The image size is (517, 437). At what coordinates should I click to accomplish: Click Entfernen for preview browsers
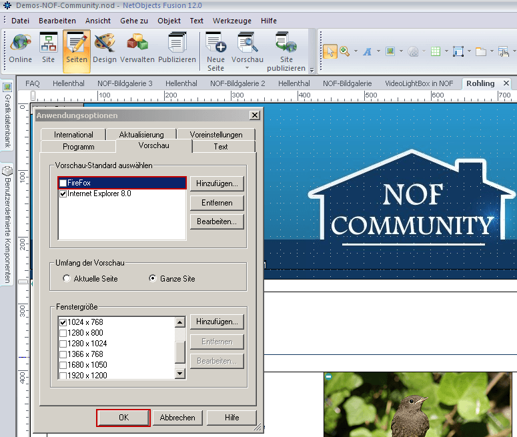(x=217, y=203)
